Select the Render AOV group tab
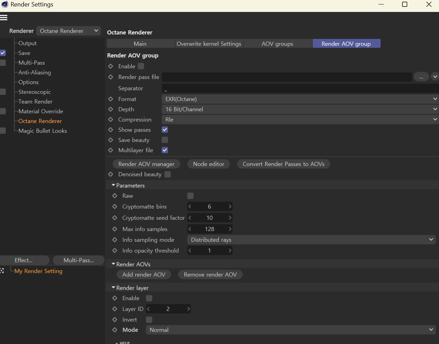 click(346, 44)
